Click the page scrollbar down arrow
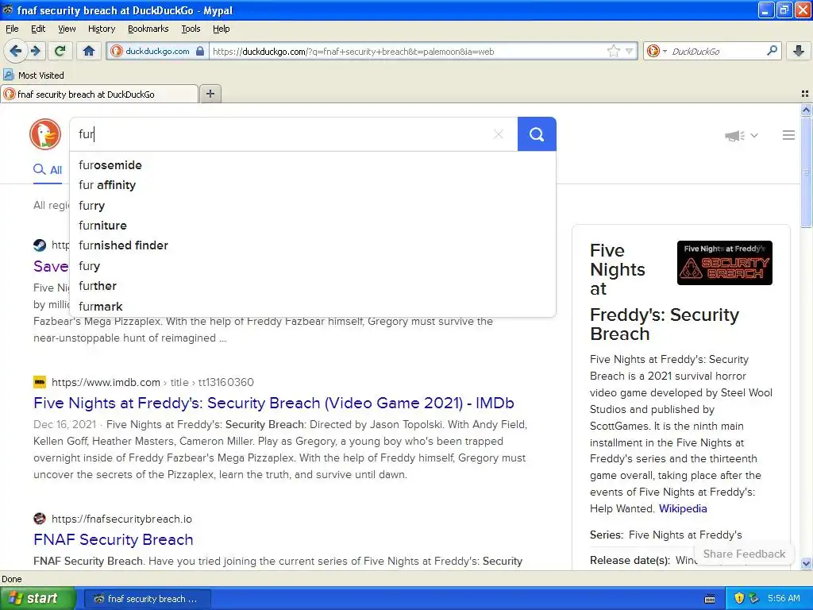The image size is (813, 610). [x=806, y=564]
